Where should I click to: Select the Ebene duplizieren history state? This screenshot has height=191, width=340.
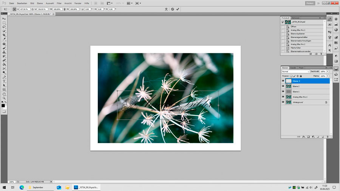tap(298, 34)
